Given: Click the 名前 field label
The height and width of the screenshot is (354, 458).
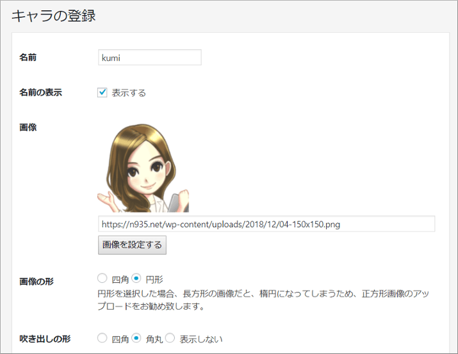Looking at the screenshot, I should click(x=28, y=57).
